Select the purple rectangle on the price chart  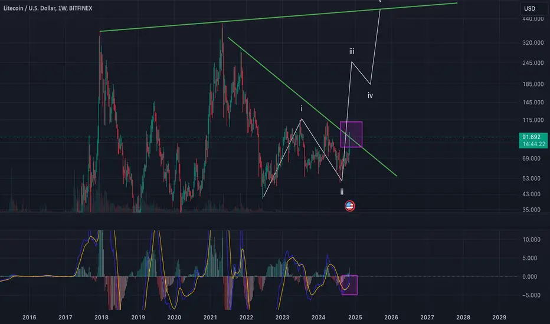coord(351,134)
